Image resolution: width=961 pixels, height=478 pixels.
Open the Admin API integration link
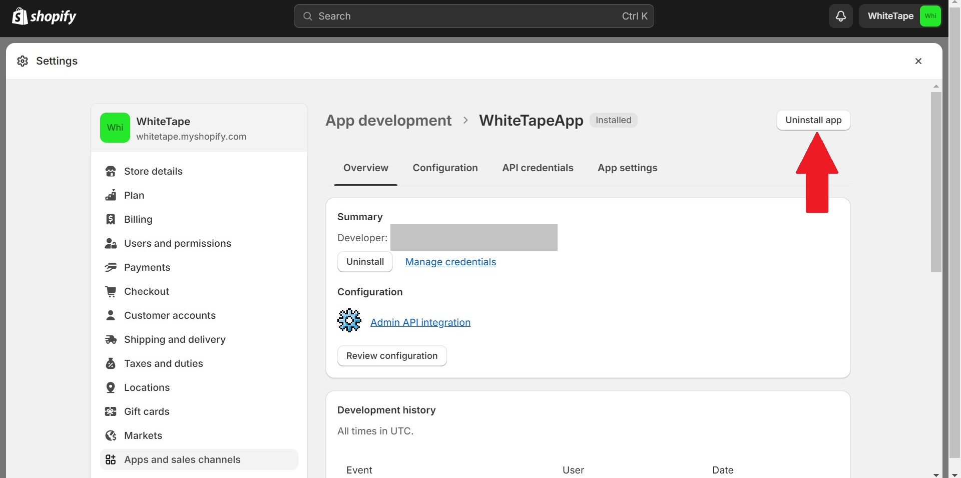point(420,322)
